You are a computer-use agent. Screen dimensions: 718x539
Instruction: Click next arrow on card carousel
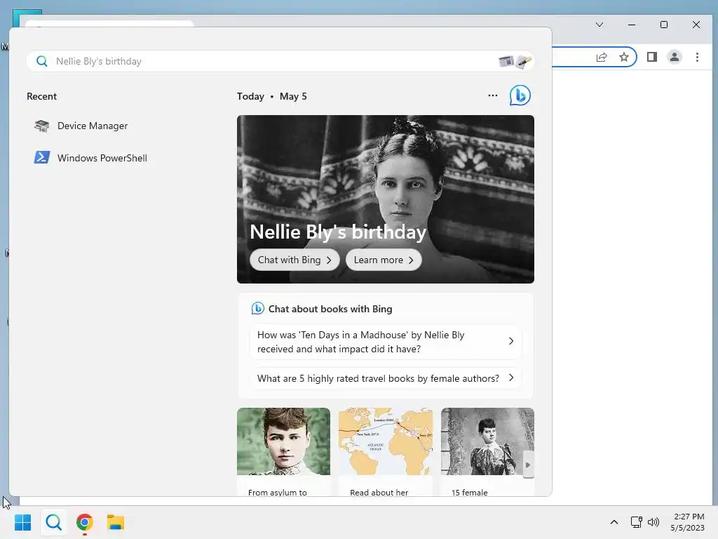(x=528, y=465)
